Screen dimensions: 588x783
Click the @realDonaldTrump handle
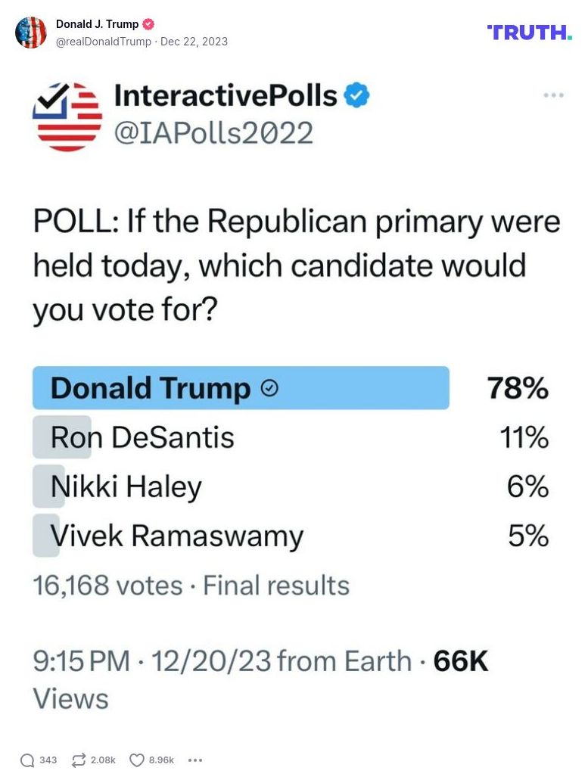pos(104,41)
